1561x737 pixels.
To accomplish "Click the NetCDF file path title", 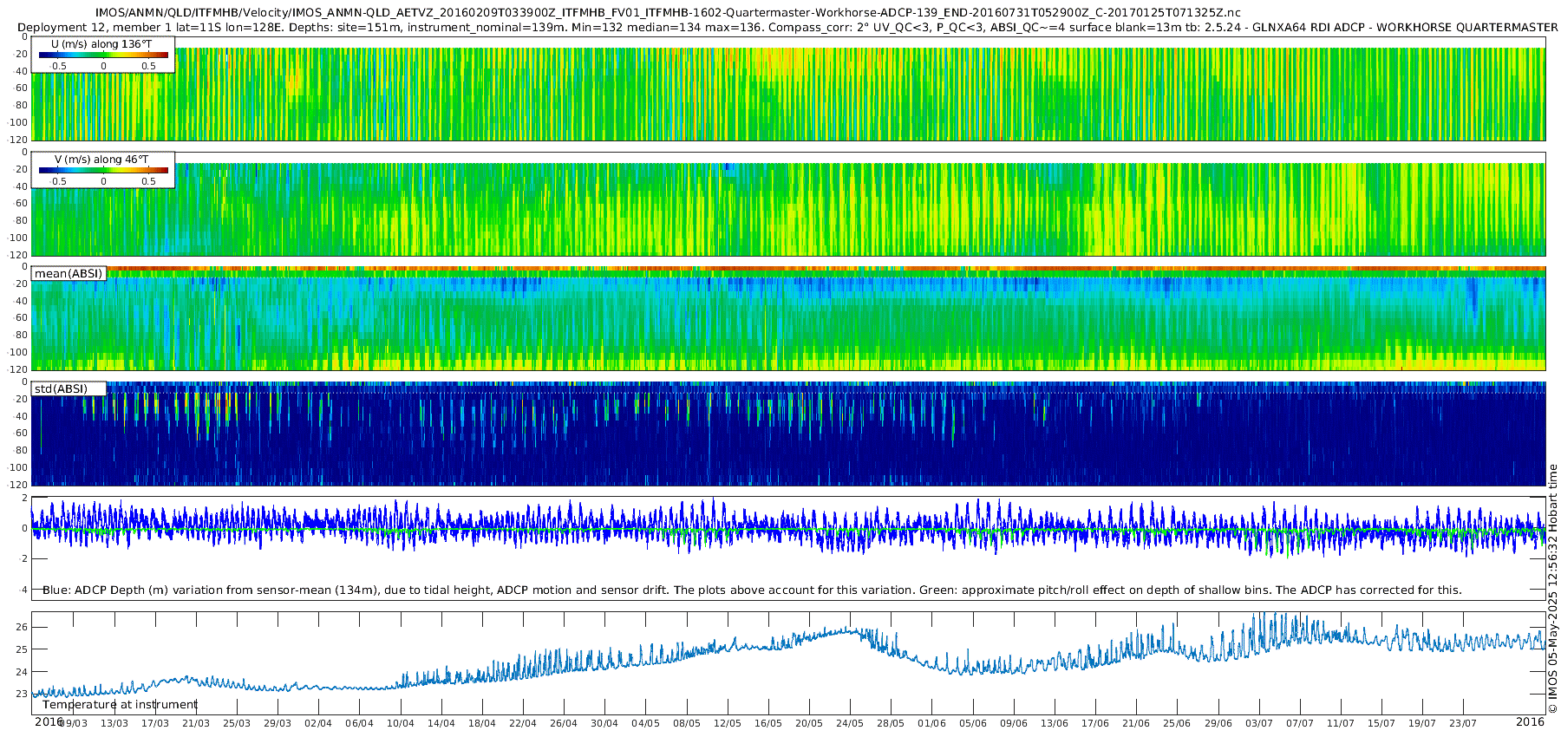I will [x=667, y=13].
